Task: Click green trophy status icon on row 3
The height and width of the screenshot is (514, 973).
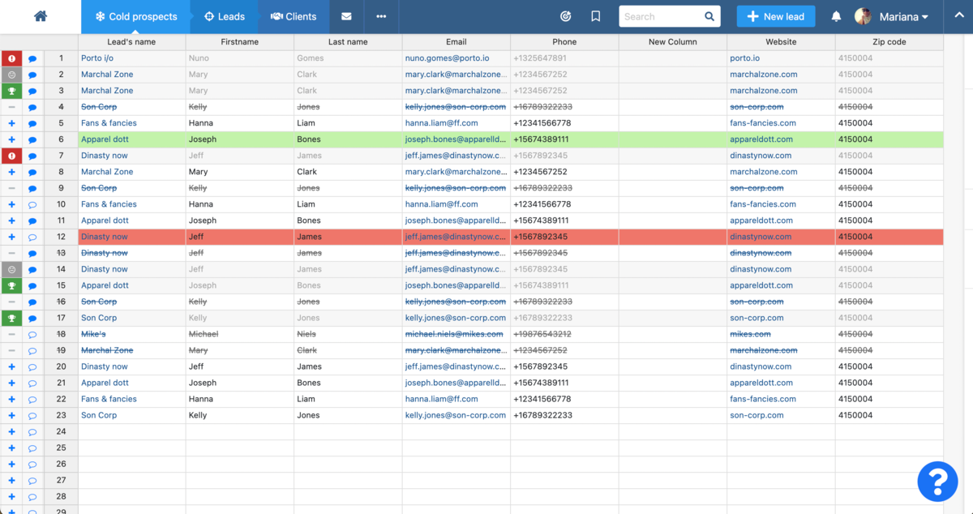Action: tap(11, 91)
